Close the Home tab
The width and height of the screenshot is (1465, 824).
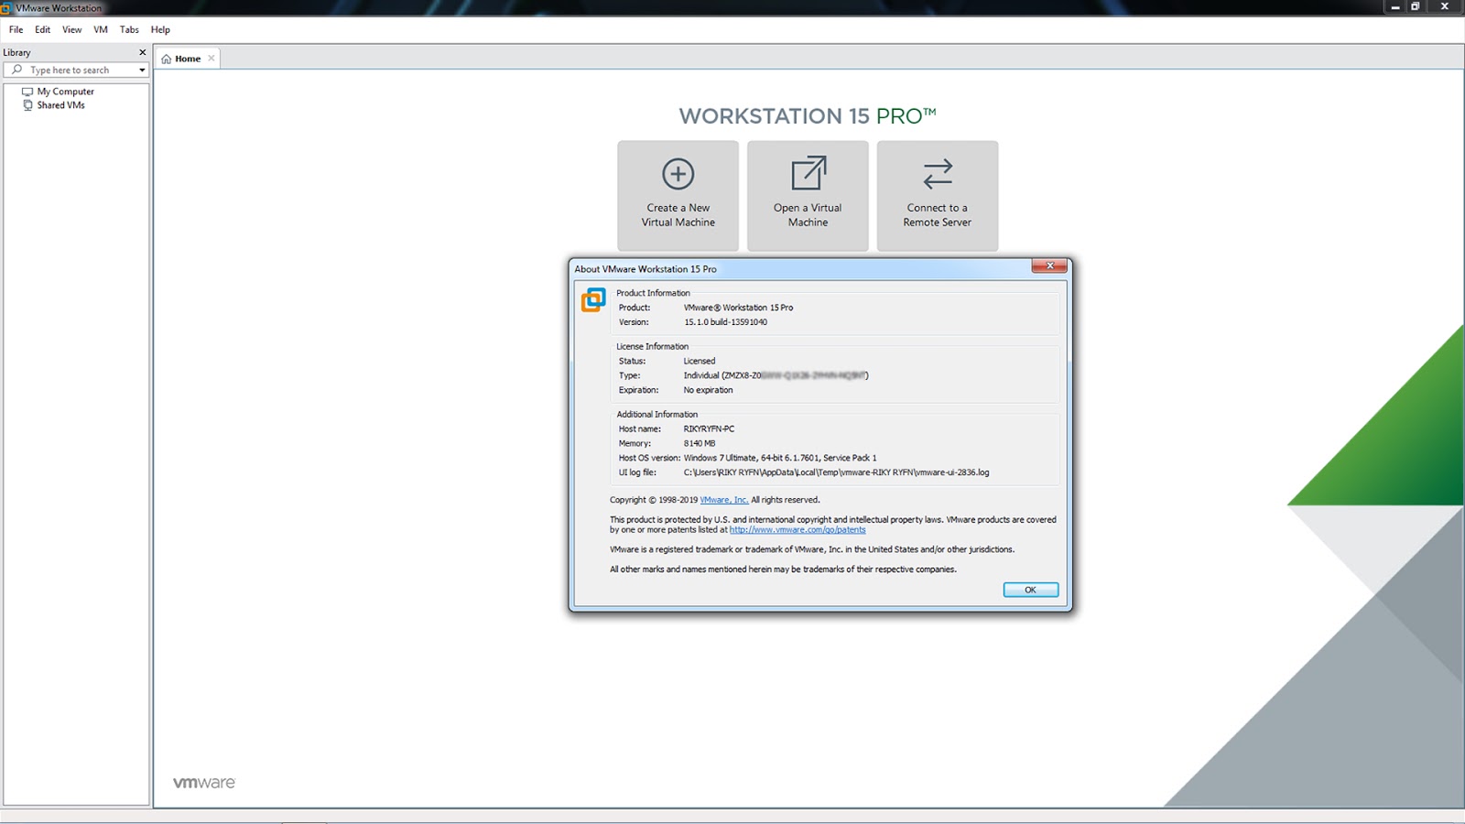(x=212, y=58)
